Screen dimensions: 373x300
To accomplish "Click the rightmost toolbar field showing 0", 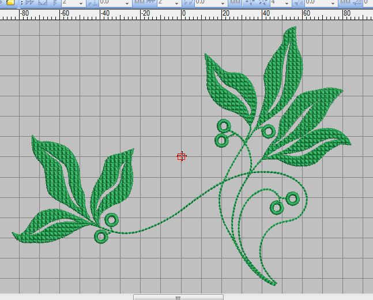I will tap(368, 3).
